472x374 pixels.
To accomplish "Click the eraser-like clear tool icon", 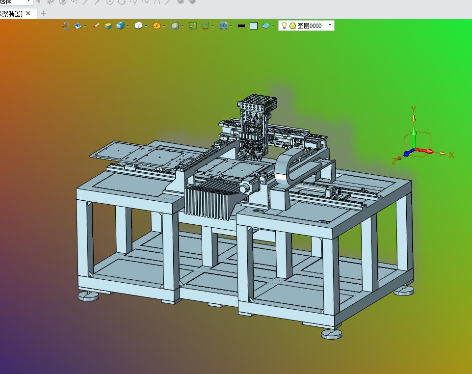I will pos(96,26).
